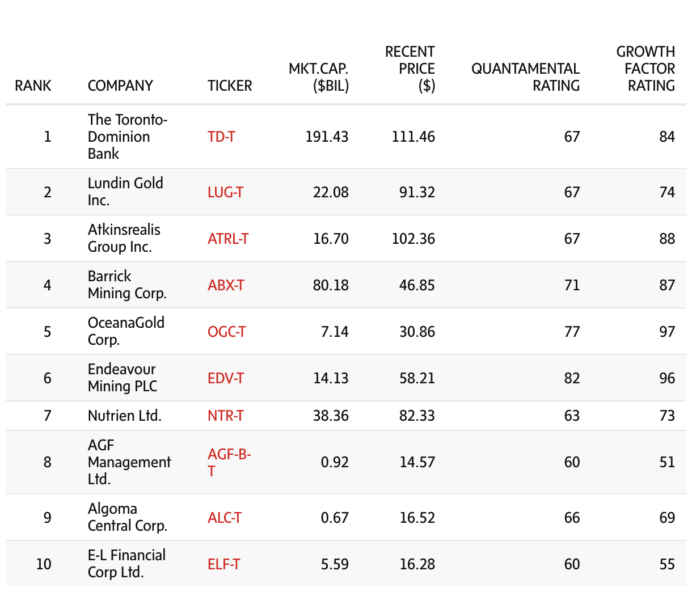Open the TD-T ticker link
The height and width of the screenshot is (592, 692).
(x=221, y=137)
